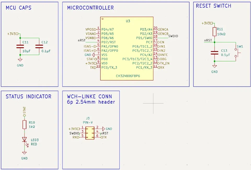Click the MICROCONTROLLER section title
Image resolution: width=251 pixels, height=170 pixels.
pos(90,8)
